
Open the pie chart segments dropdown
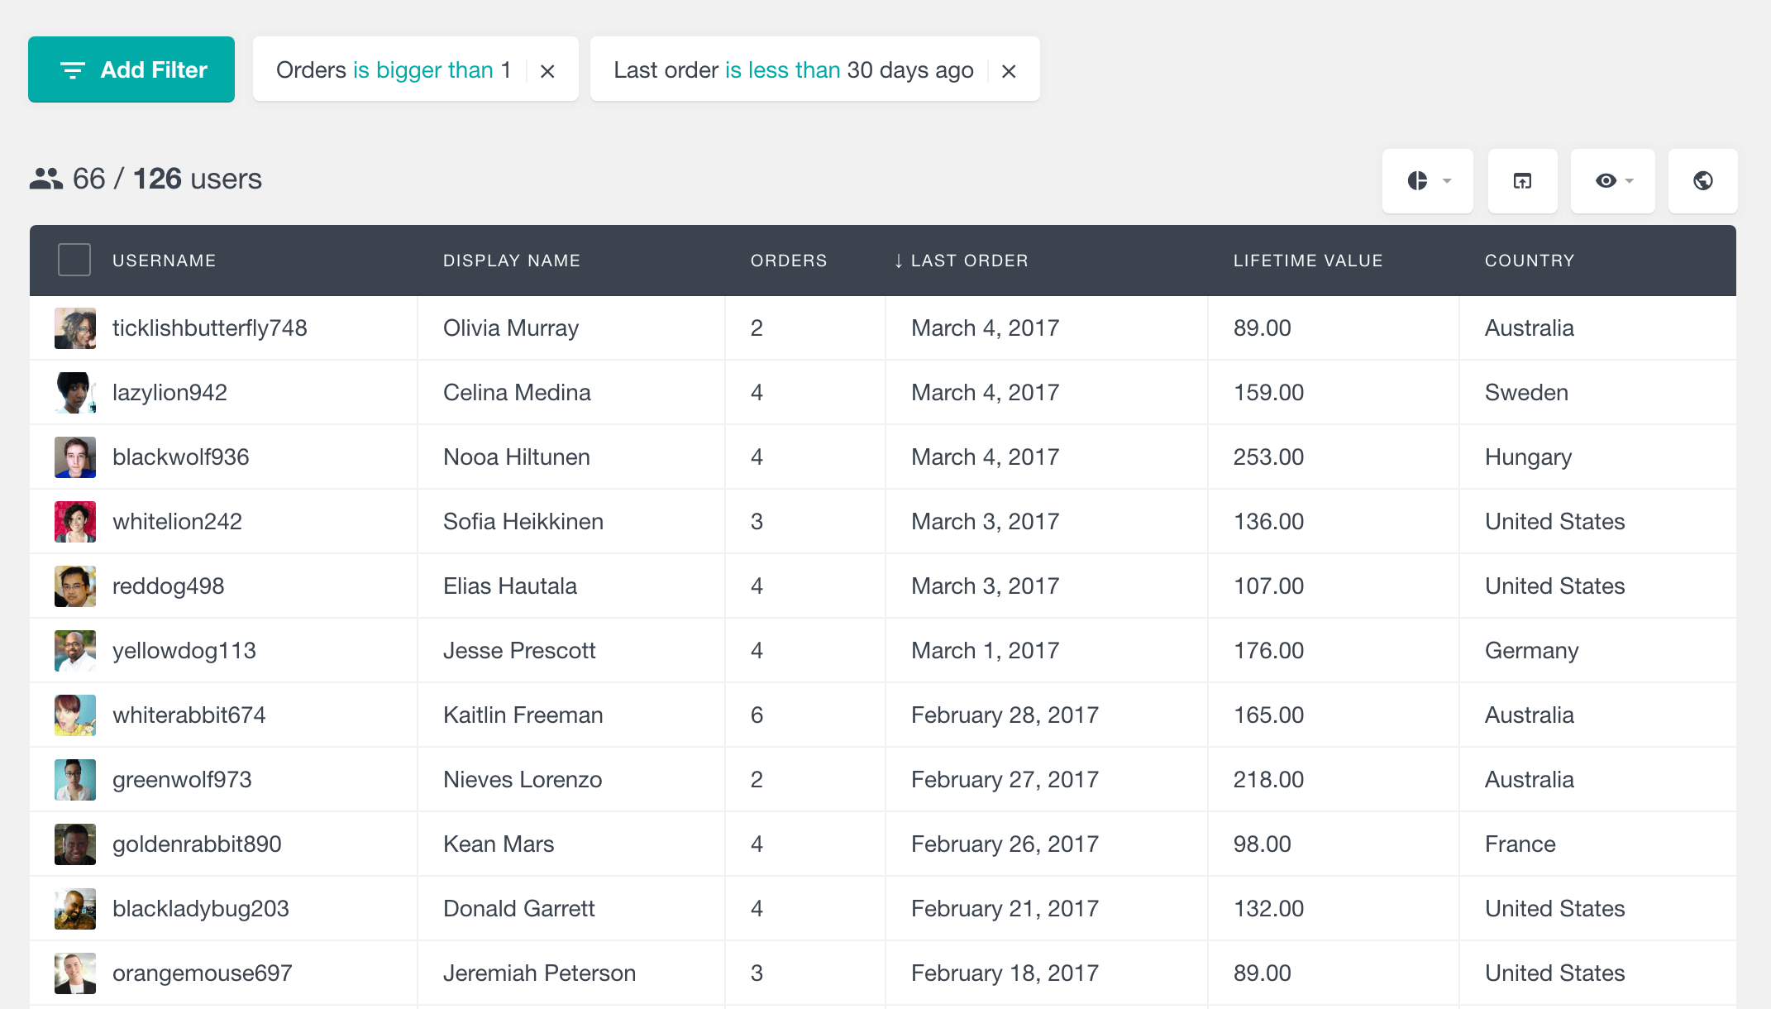click(x=1428, y=181)
